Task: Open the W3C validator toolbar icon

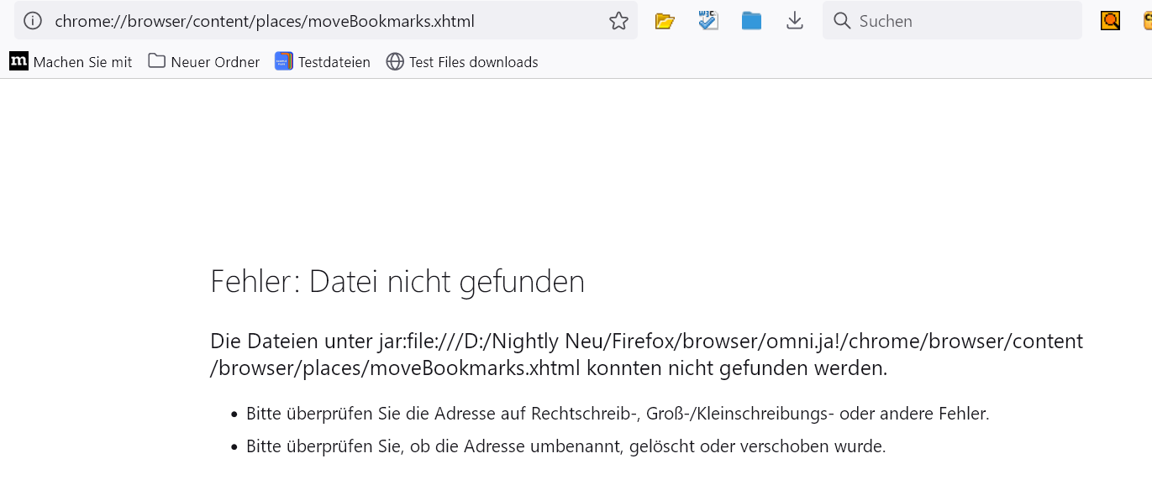Action: click(708, 21)
